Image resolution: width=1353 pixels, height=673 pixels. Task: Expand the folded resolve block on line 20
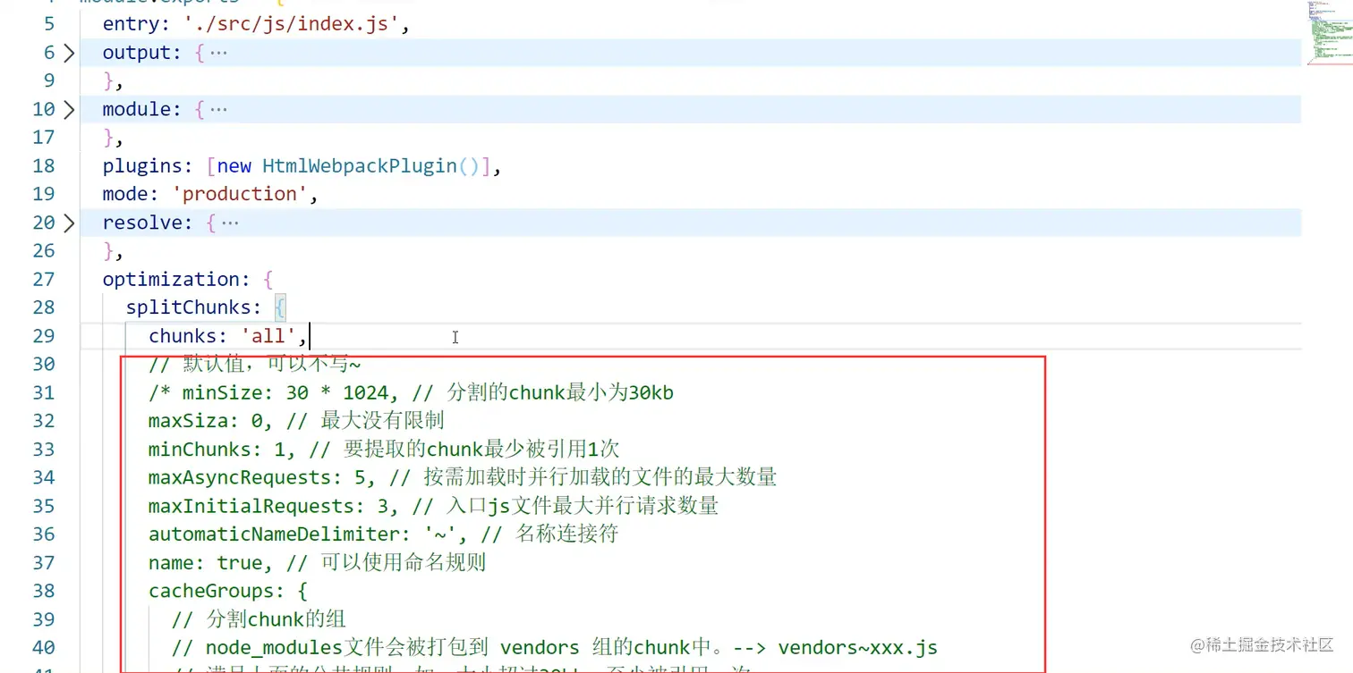[x=69, y=223]
